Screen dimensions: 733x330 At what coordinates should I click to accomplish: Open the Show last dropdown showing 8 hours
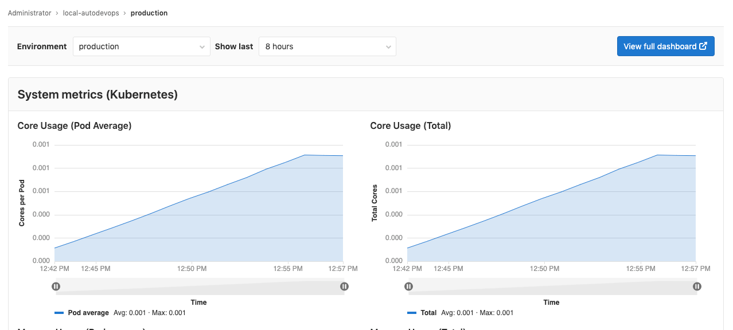pyautogui.click(x=327, y=46)
